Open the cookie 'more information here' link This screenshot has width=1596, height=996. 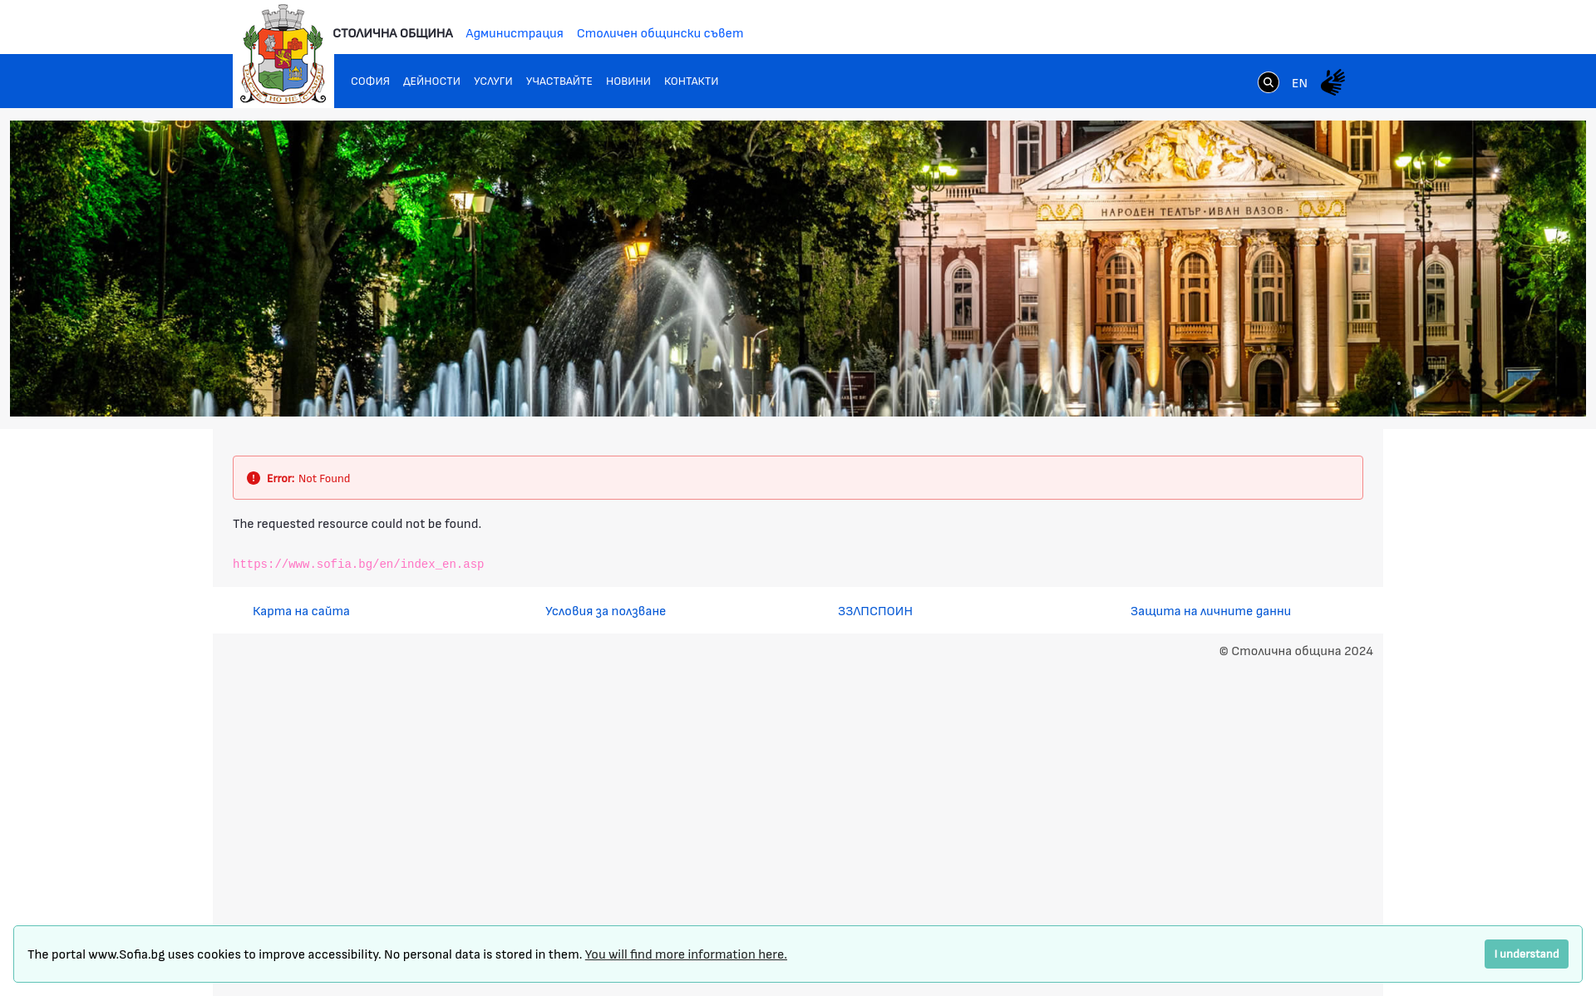point(685,954)
